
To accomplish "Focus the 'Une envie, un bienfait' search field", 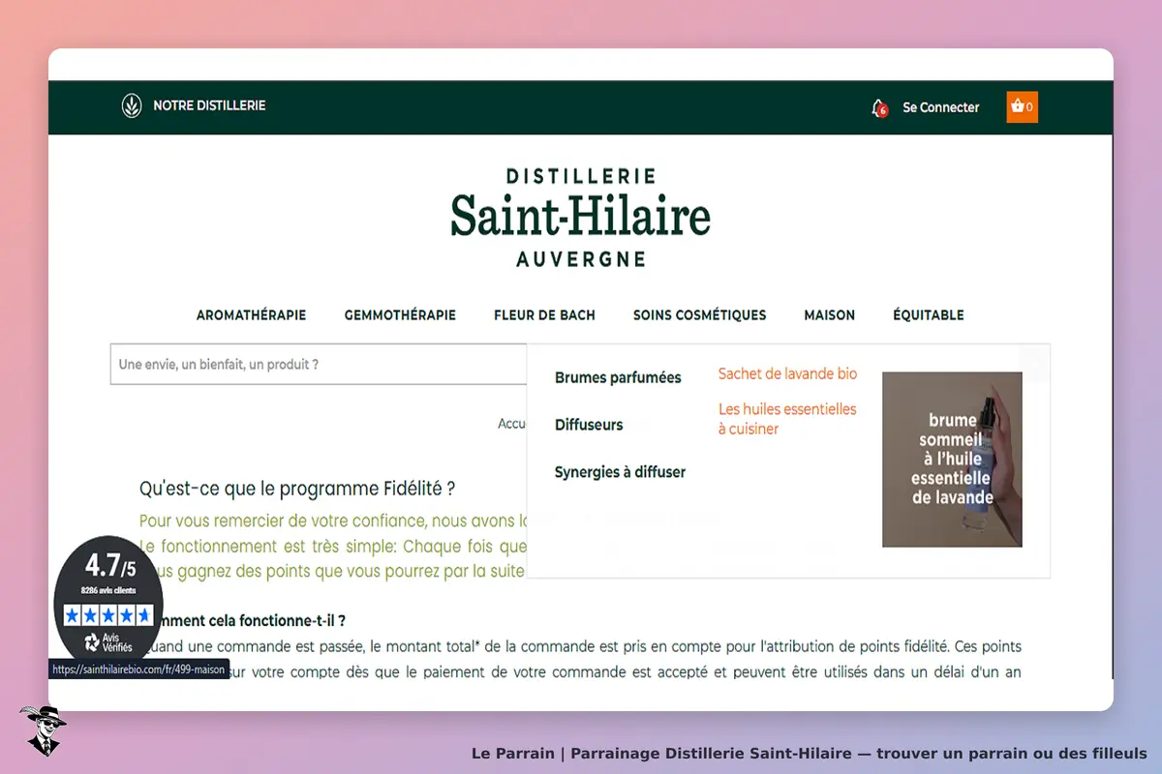I will [319, 365].
